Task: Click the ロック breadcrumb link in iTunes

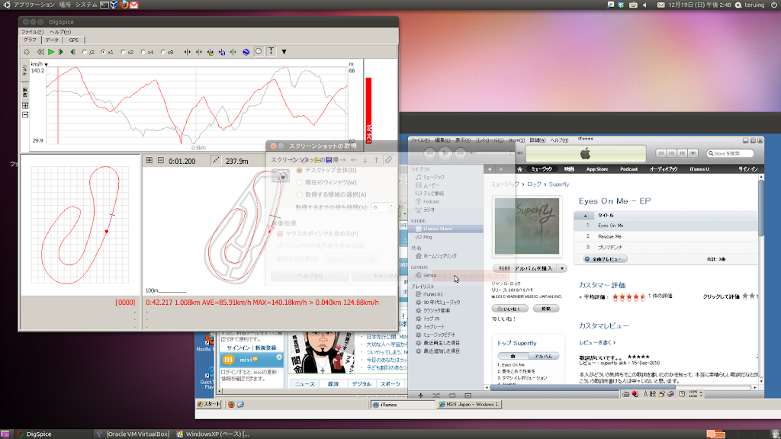Action: tap(534, 184)
